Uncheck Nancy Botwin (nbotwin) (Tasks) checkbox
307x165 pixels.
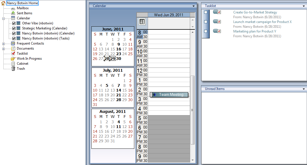point(14,39)
